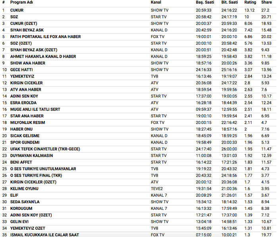Click the start time '07:15:00'
Screen dimensions: 278x237
coord(203,235)
